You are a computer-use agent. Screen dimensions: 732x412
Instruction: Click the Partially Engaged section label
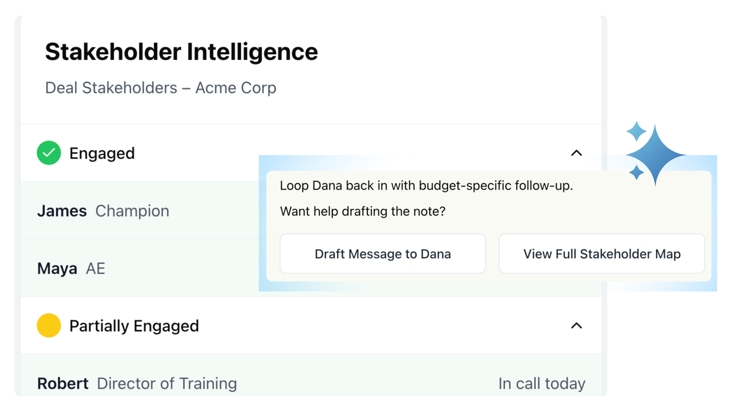(x=134, y=326)
